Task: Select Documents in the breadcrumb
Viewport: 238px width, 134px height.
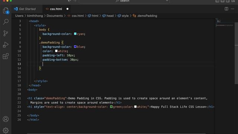Action: [x=55, y=16]
